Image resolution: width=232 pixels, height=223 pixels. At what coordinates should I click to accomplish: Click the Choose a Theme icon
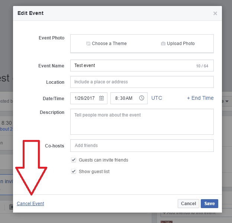pos(88,44)
